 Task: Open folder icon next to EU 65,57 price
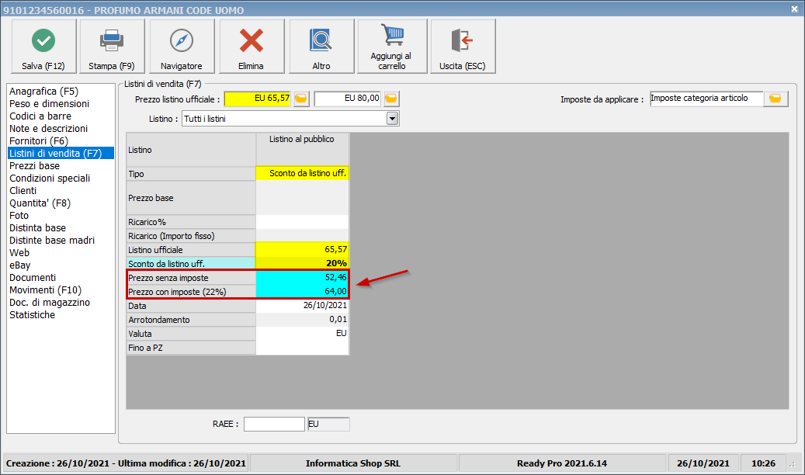click(301, 99)
